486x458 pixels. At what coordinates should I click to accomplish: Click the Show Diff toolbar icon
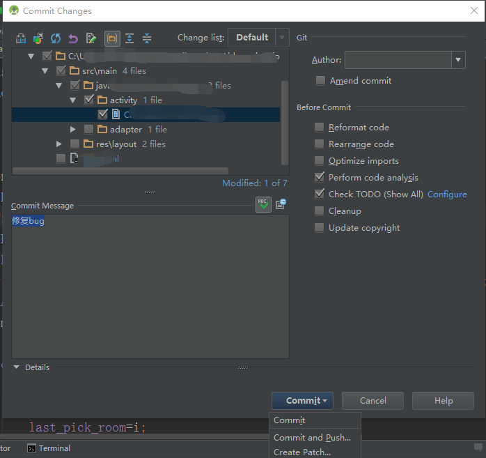[21, 38]
